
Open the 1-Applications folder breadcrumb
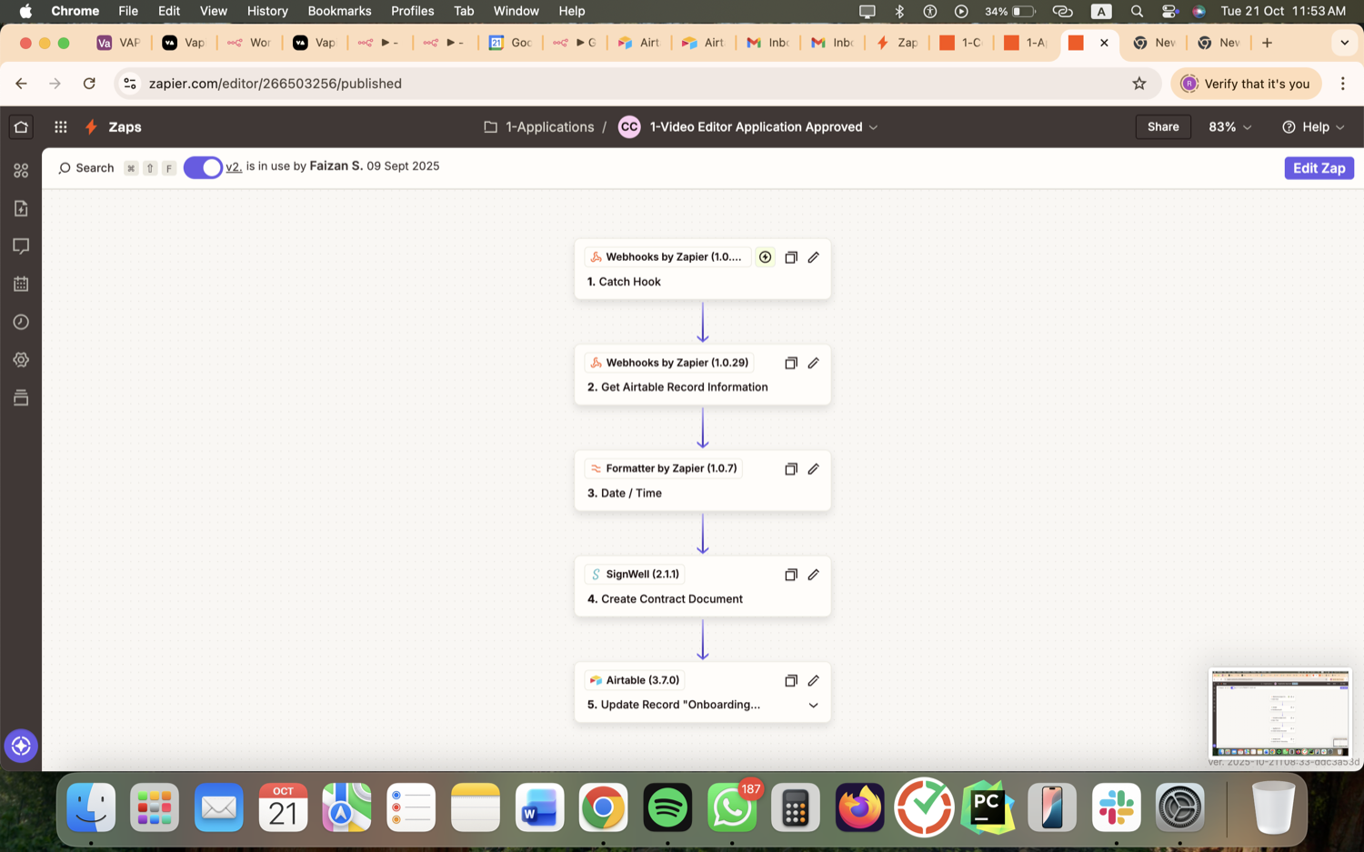(x=539, y=127)
